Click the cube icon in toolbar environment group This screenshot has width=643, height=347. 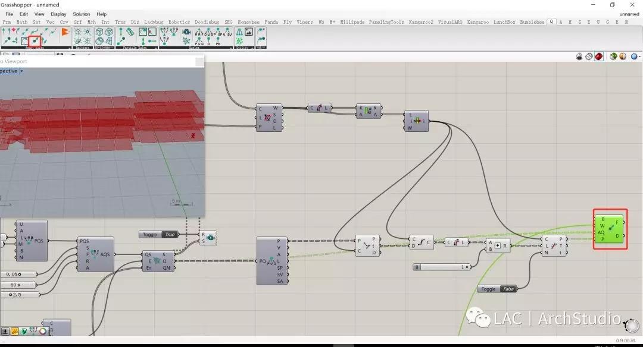99,31
